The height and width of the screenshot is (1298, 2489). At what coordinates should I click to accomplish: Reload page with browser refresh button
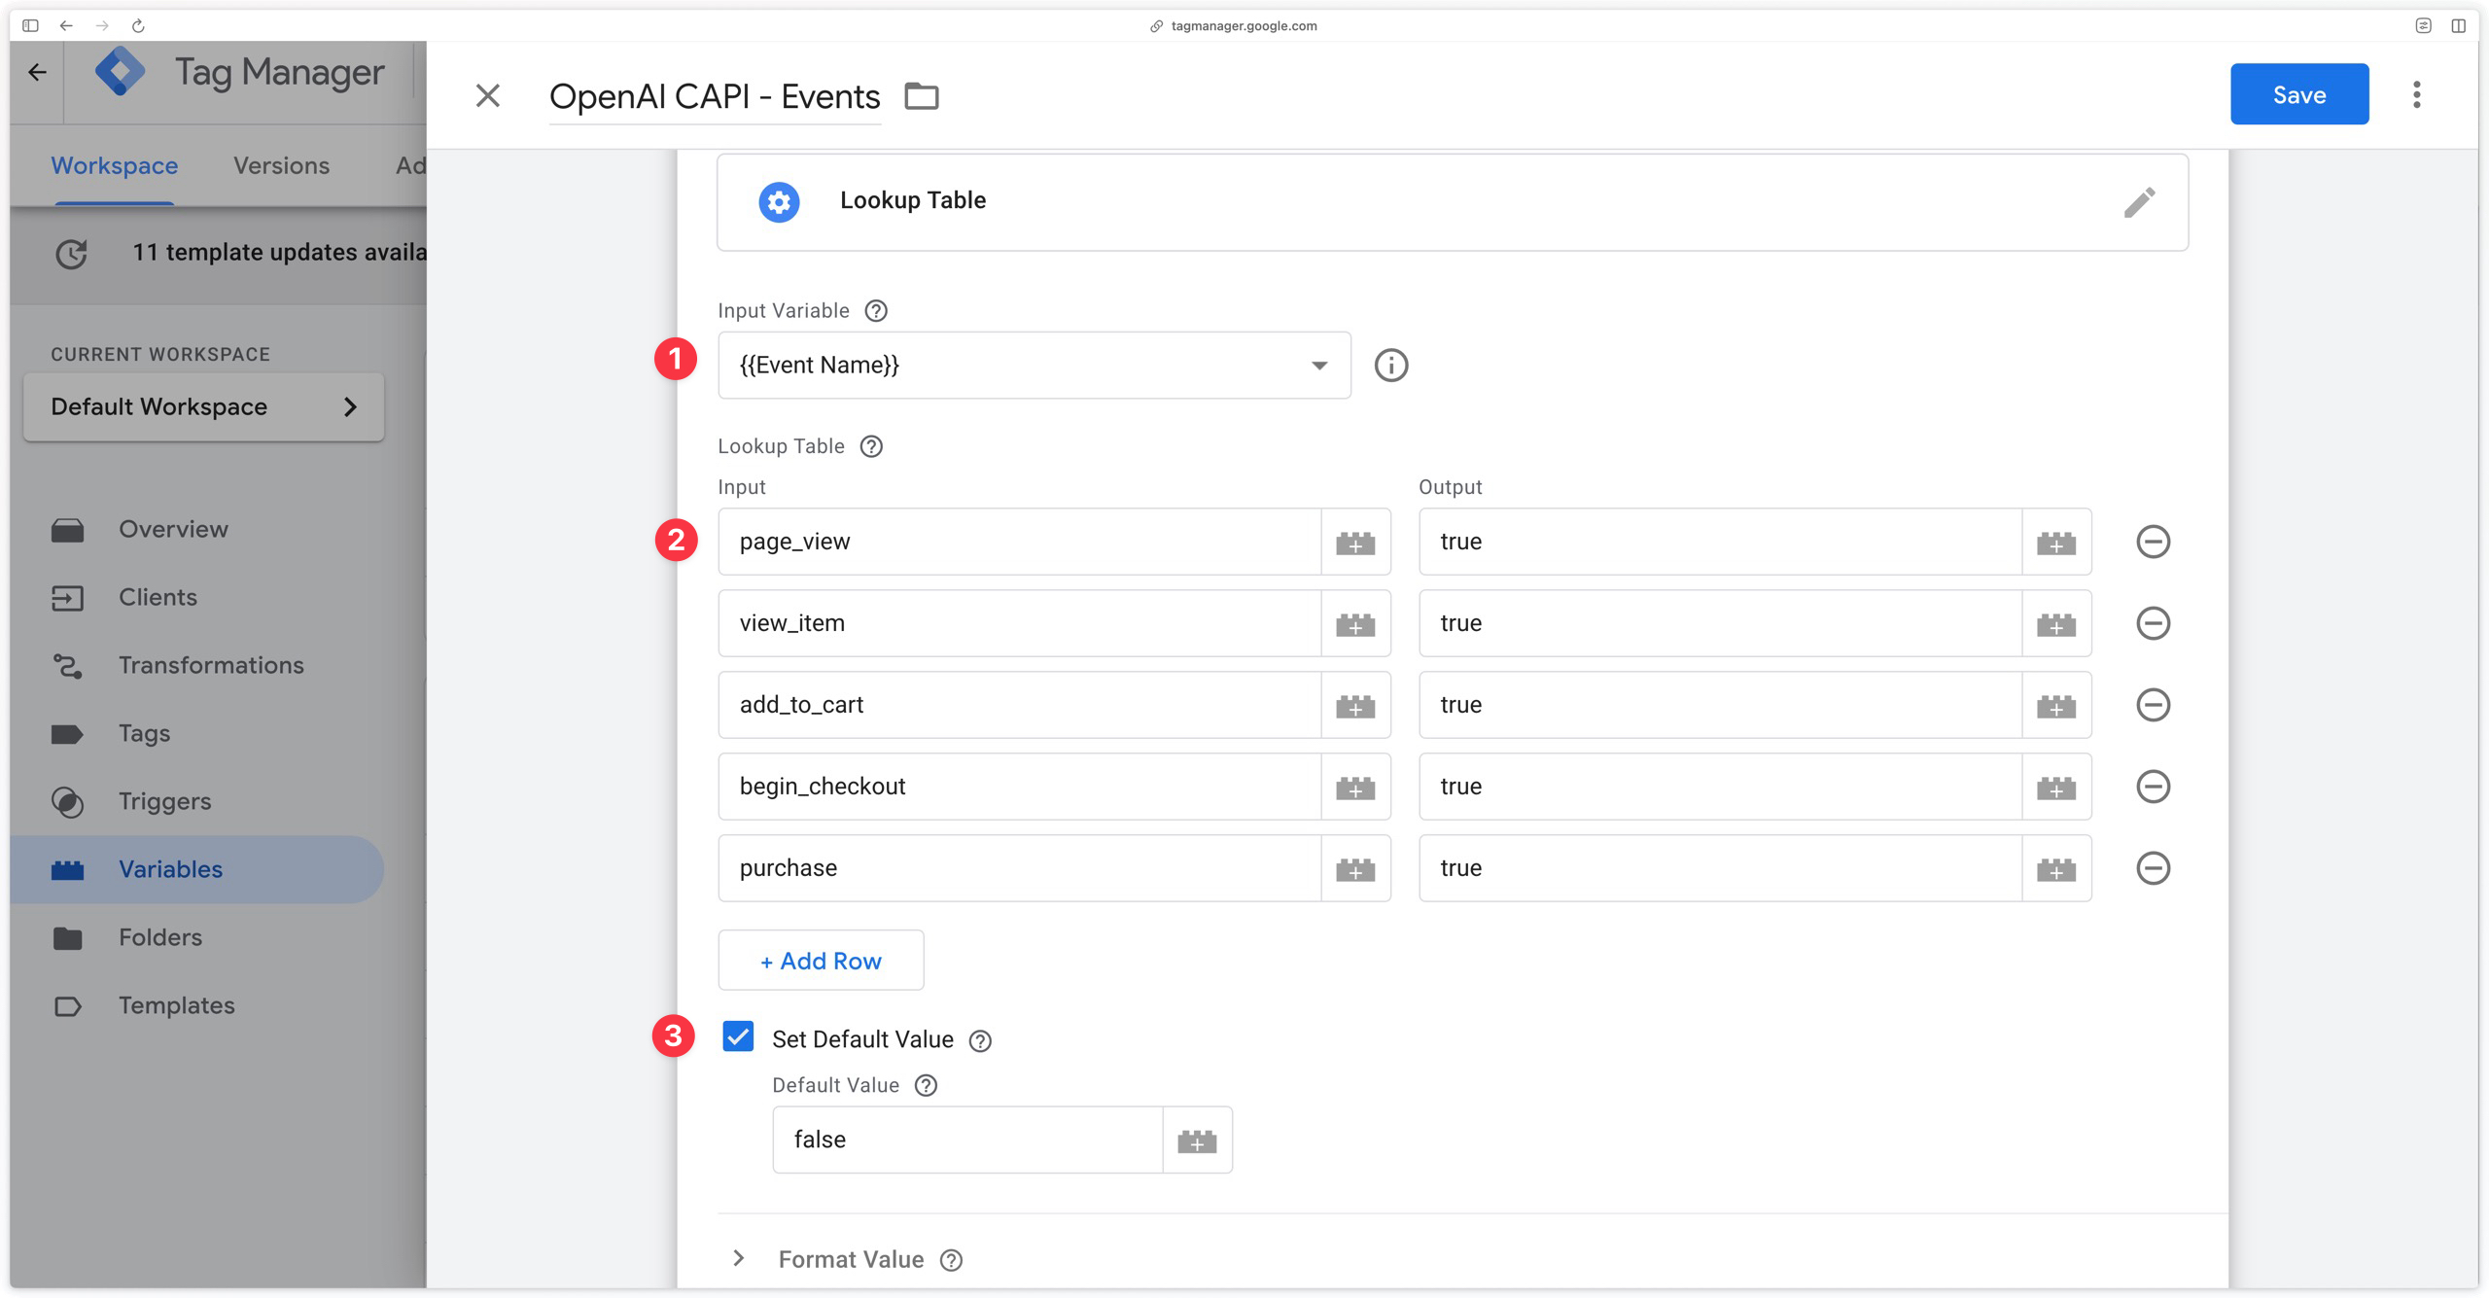(x=138, y=25)
